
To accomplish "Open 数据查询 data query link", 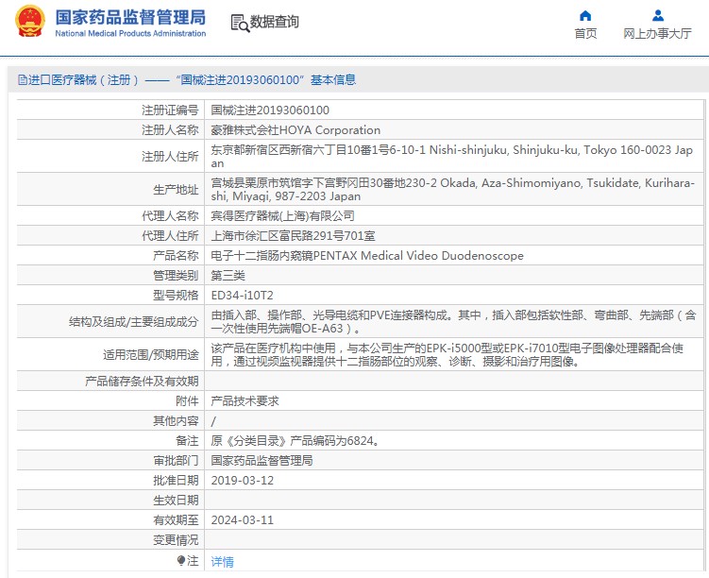I will click(275, 22).
